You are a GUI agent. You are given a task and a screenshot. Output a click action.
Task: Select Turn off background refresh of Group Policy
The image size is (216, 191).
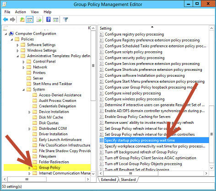[141, 152]
